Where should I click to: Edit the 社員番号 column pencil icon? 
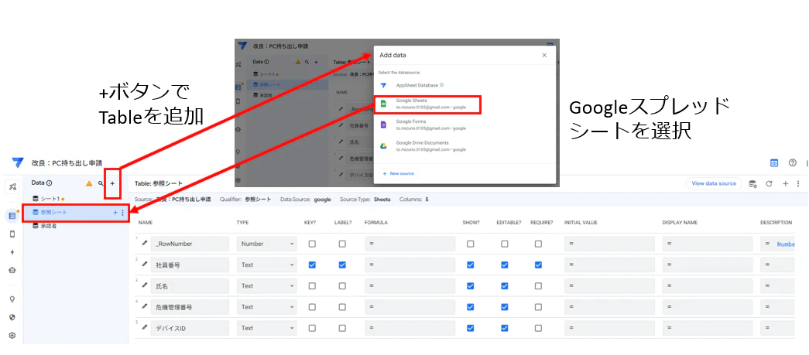145,265
